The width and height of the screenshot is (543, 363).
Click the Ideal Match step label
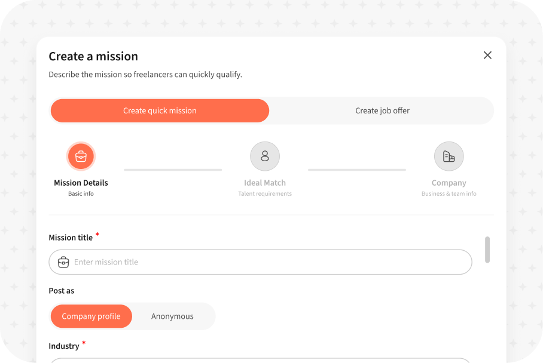point(265,183)
